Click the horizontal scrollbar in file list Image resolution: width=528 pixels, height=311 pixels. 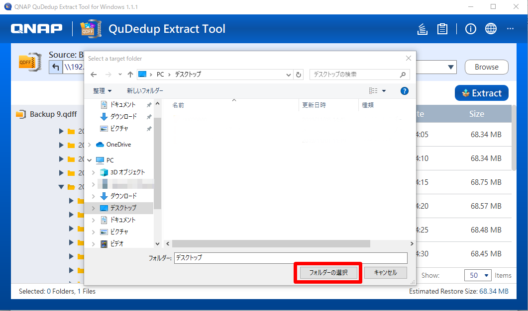(271, 244)
